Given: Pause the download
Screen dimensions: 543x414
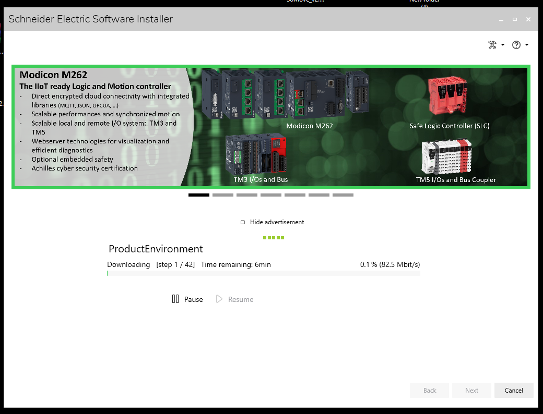Looking at the screenshot, I should click(x=187, y=299).
